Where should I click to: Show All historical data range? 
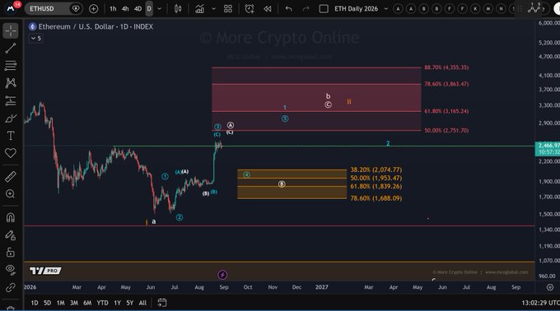pyautogui.click(x=142, y=303)
